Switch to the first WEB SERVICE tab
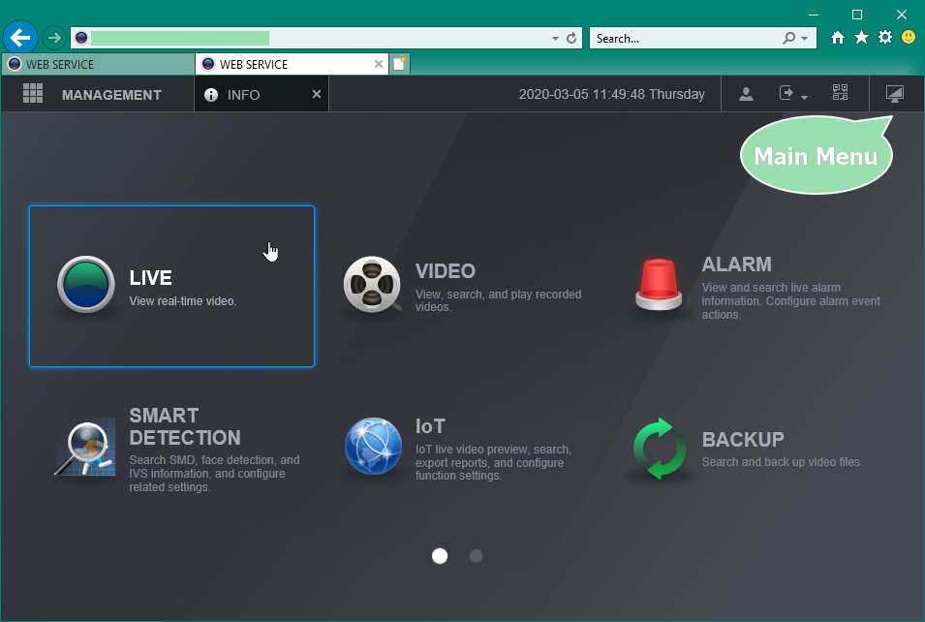 click(97, 65)
